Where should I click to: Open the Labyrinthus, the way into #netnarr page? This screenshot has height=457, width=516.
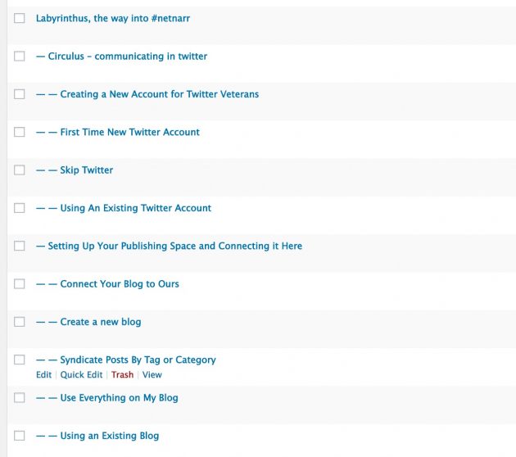tap(113, 18)
